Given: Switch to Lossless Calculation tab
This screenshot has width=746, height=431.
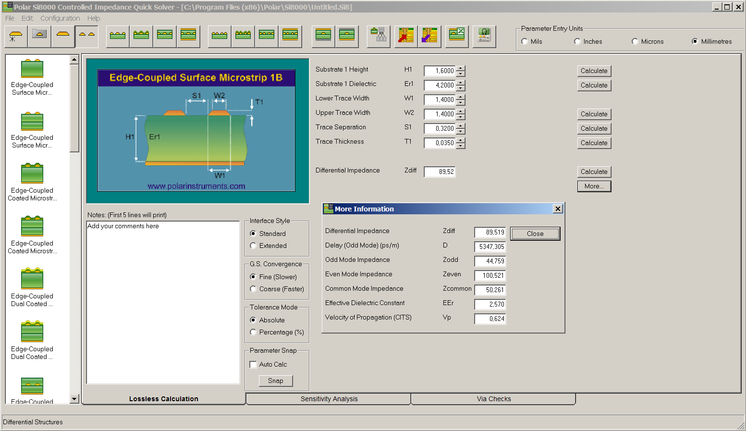Looking at the screenshot, I should [164, 399].
